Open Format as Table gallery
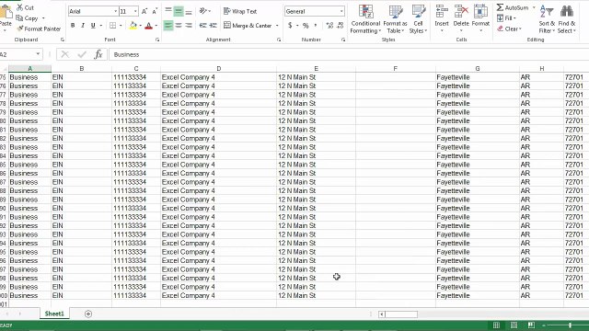 coord(395,19)
